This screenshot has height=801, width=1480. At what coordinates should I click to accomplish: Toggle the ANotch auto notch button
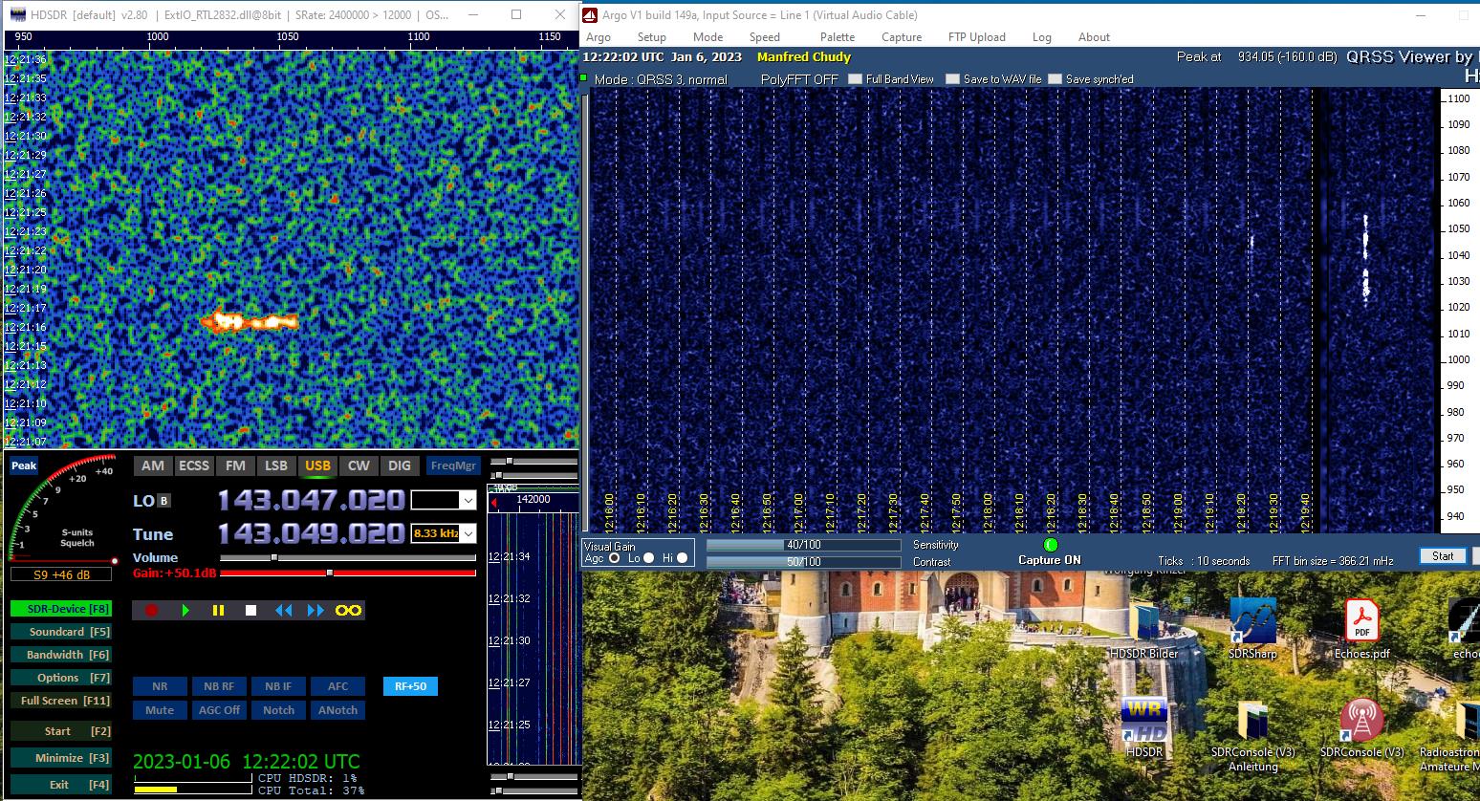pyautogui.click(x=338, y=710)
